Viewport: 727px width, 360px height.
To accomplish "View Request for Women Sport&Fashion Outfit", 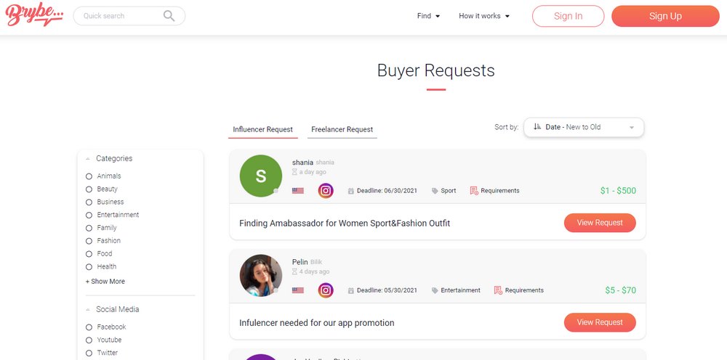I will coord(600,223).
